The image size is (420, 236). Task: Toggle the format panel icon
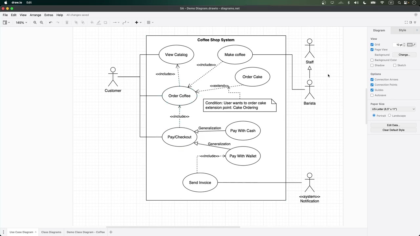(x=410, y=22)
